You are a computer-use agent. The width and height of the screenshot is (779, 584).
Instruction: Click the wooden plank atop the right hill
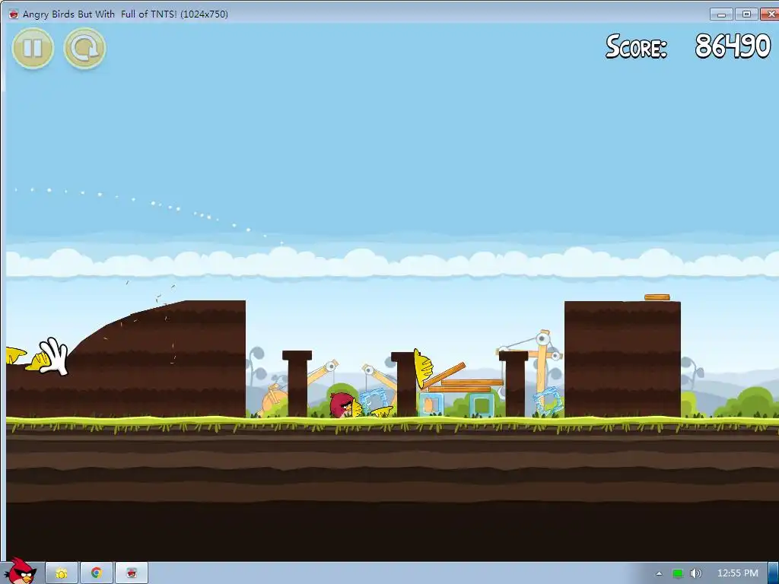pyautogui.click(x=657, y=297)
